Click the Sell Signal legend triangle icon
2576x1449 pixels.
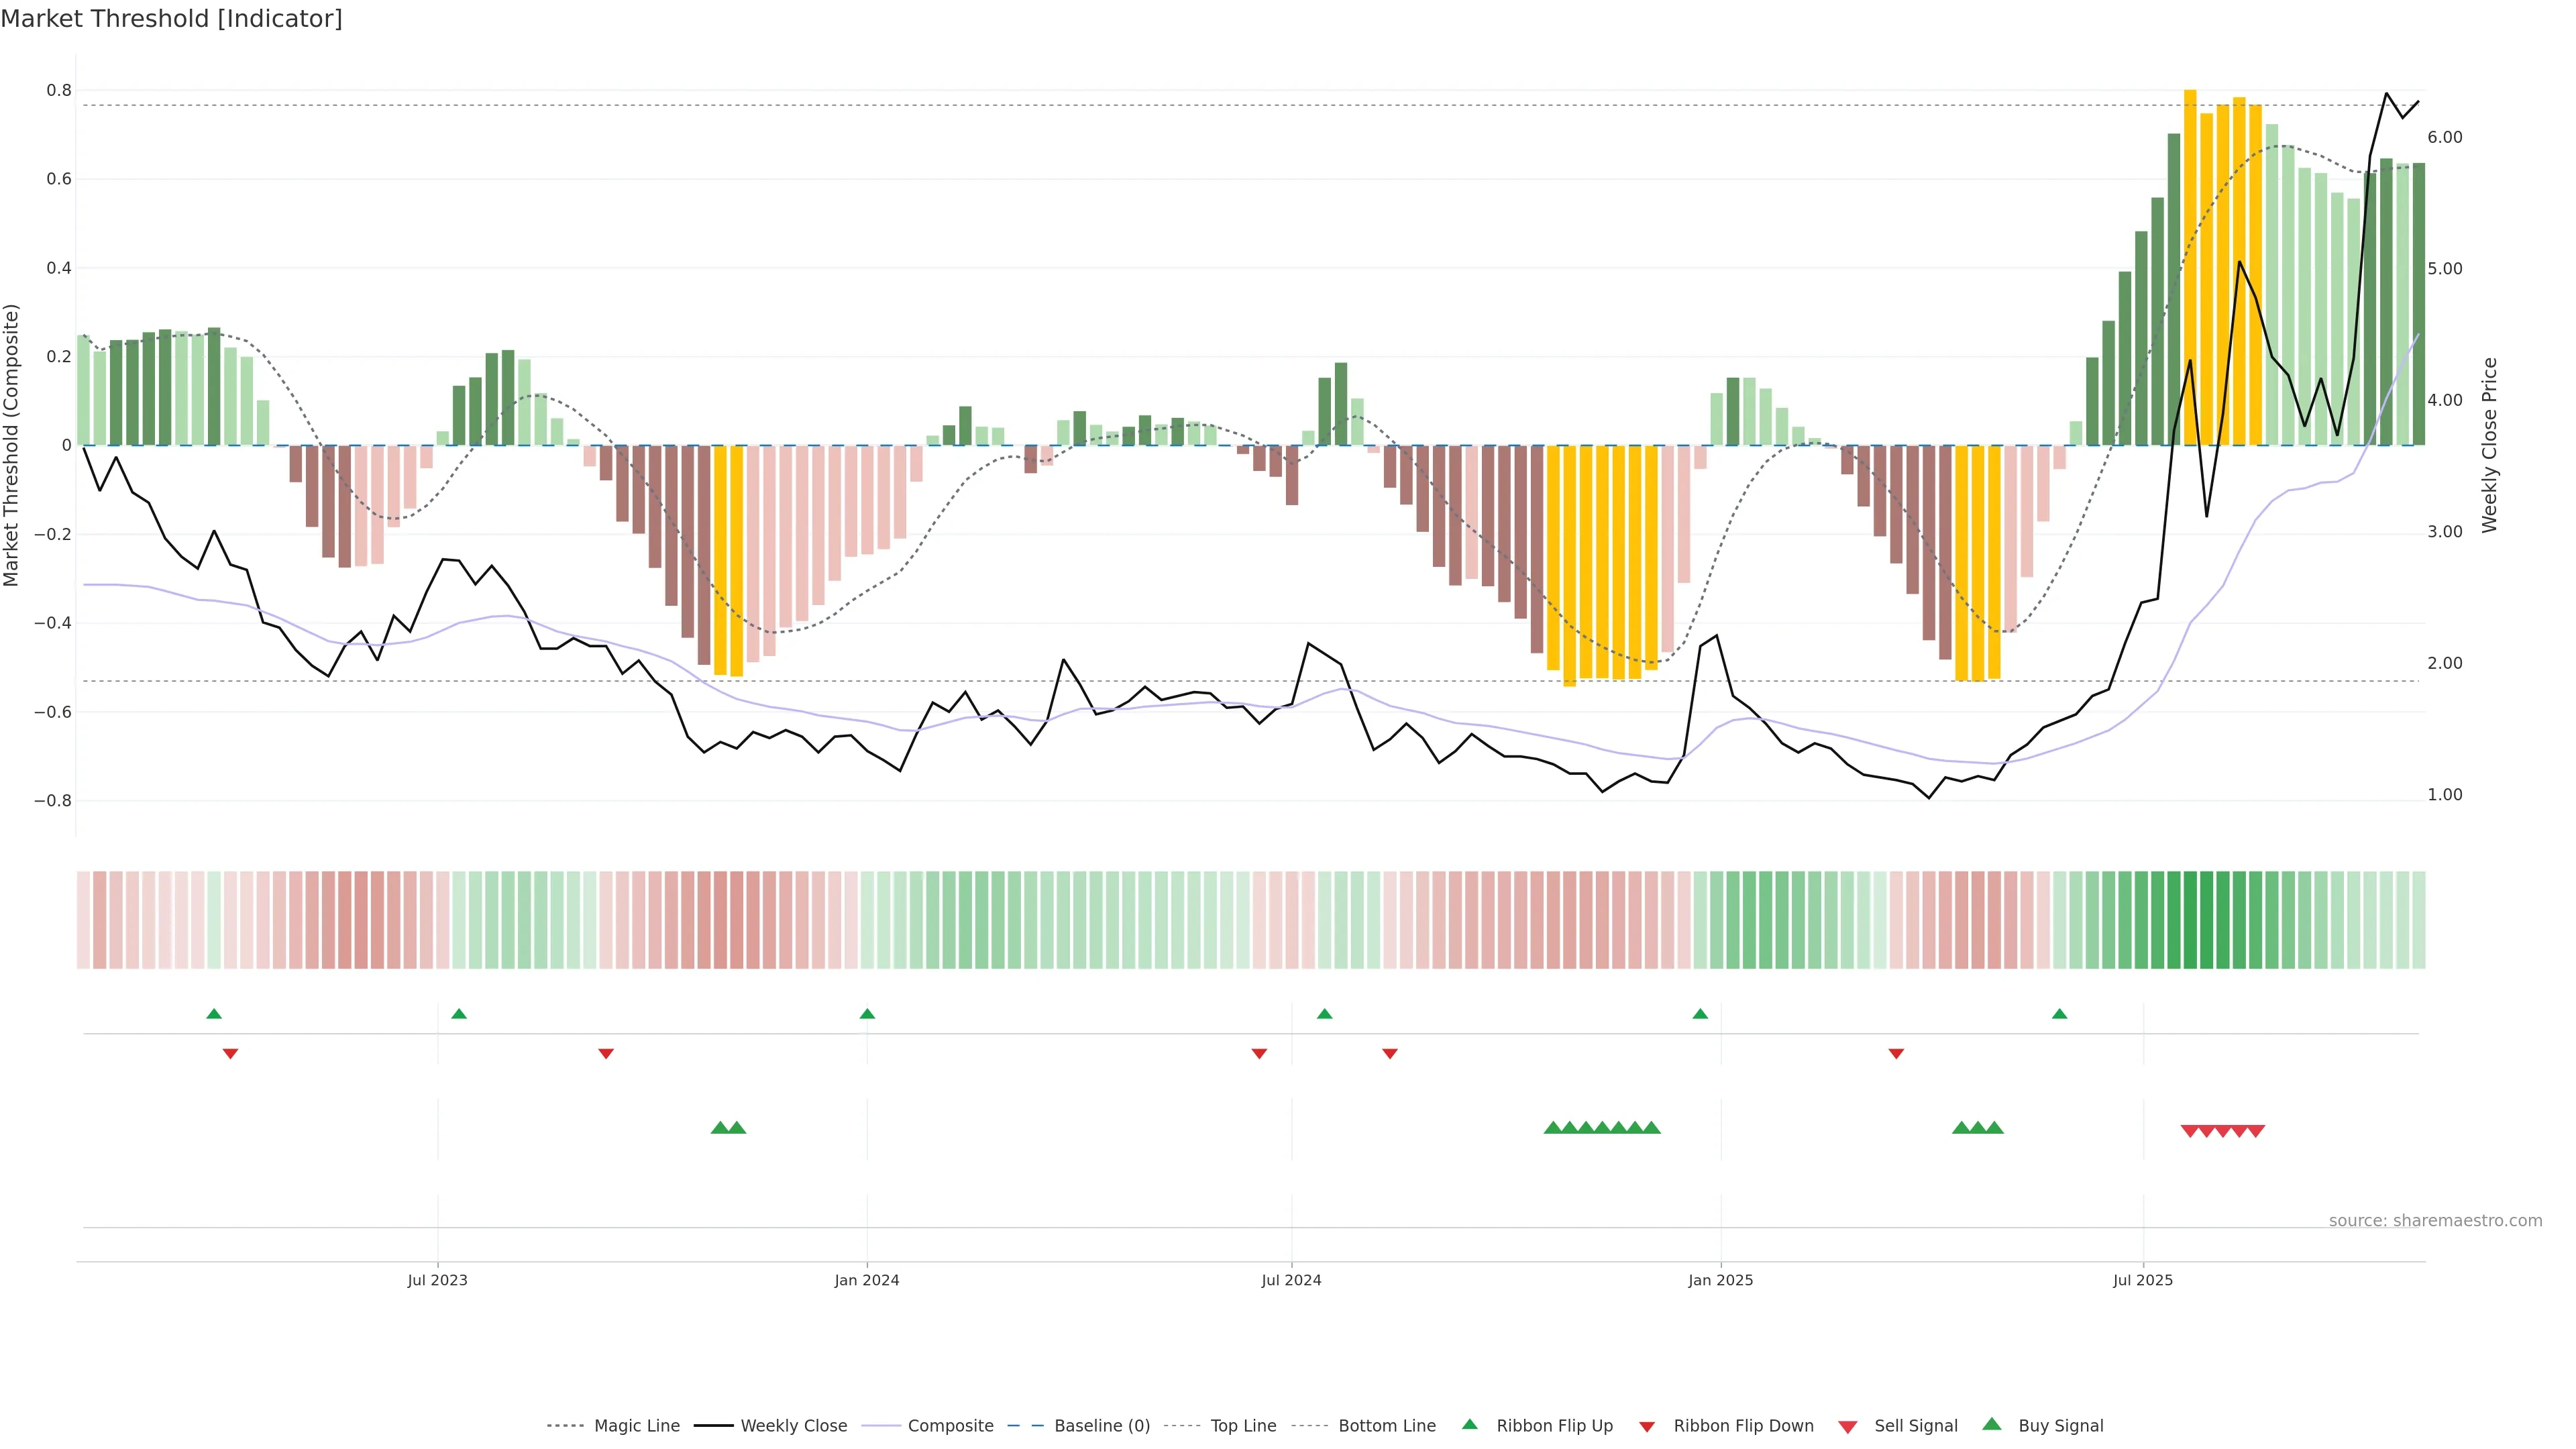pyautogui.click(x=1848, y=1427)
